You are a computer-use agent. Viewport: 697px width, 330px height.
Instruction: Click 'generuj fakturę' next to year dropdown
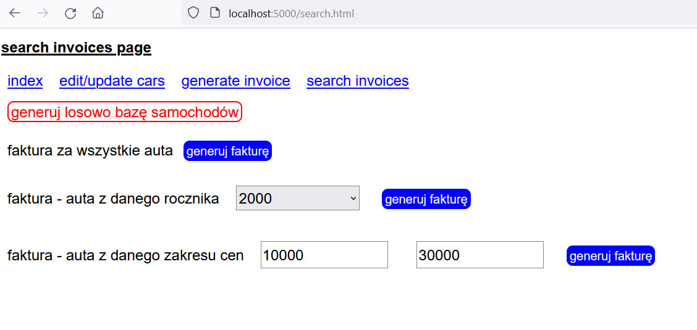click(426, 199)
